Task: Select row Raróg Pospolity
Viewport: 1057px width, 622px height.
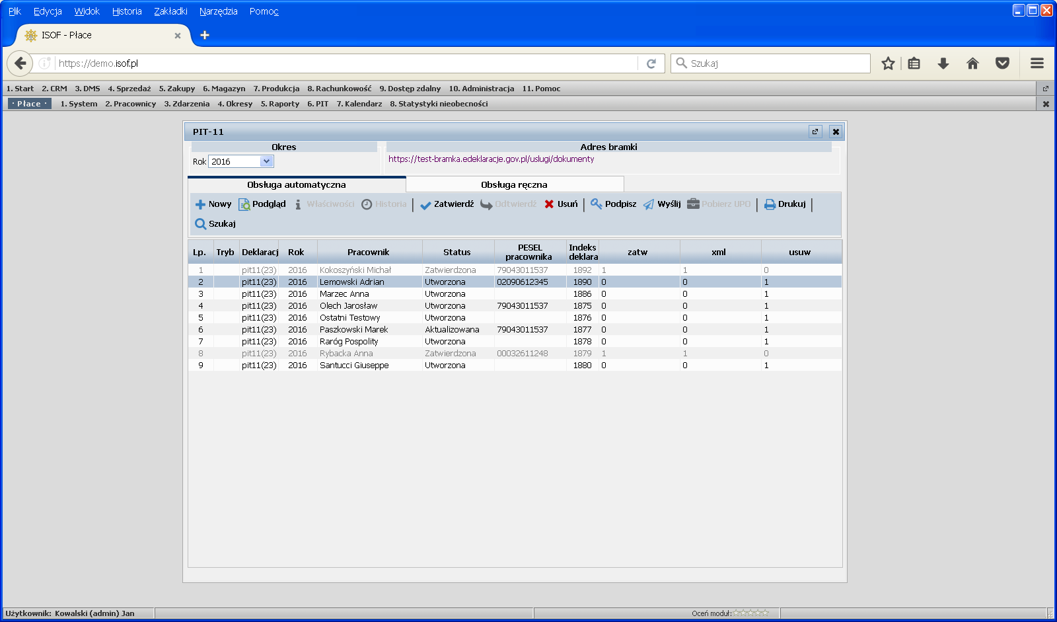Action: click(x=515, y=342)
